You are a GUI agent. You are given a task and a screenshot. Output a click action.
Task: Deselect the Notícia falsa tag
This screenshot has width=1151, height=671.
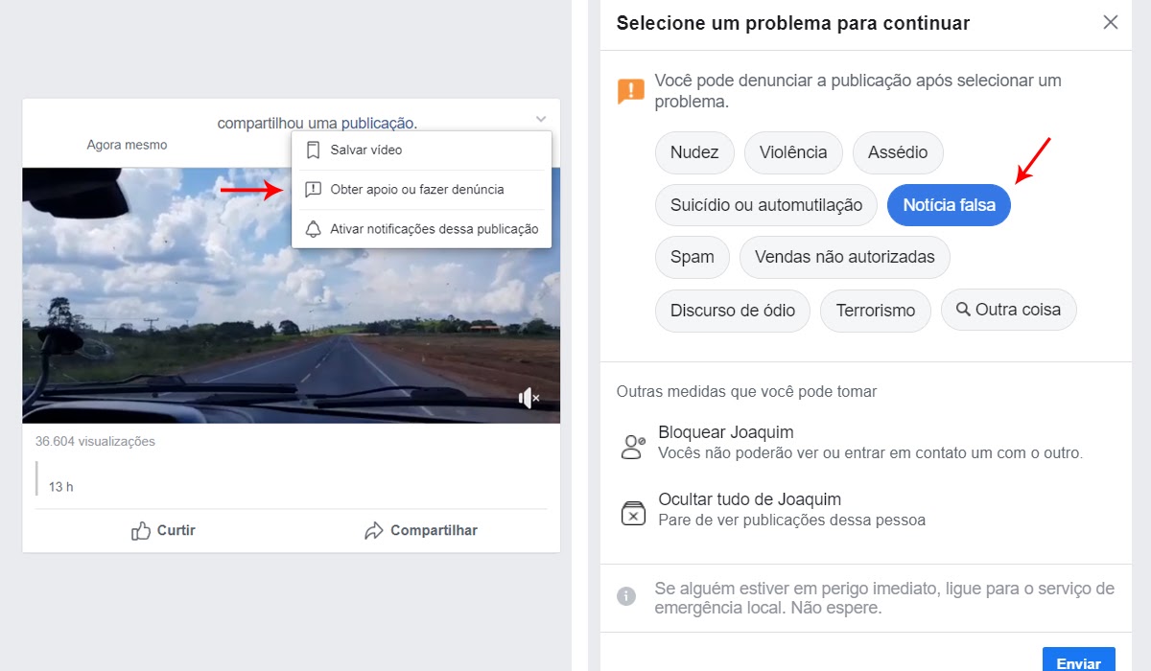[950, 205]
